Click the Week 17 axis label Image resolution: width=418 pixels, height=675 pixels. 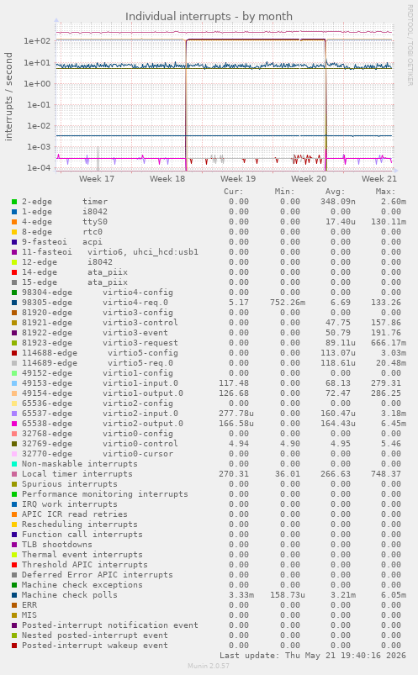[97, 179]
